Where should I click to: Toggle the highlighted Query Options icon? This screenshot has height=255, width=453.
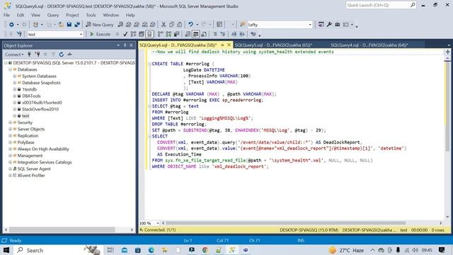click(x=149, y=34)
